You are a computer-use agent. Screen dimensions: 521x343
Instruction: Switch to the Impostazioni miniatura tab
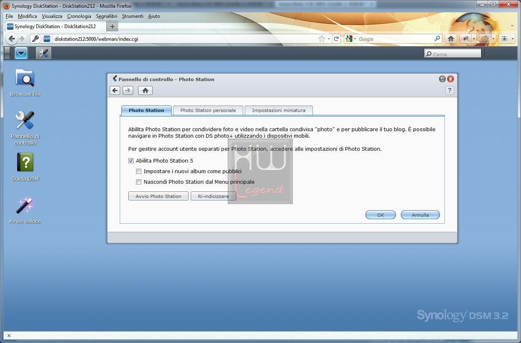pyautogui.click(x=279, y=110)
